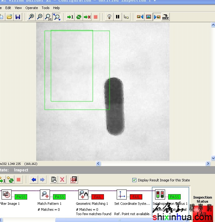Select the Set Coordinate System step
Viewport: 215px width, 222px height.
[122, 195]
